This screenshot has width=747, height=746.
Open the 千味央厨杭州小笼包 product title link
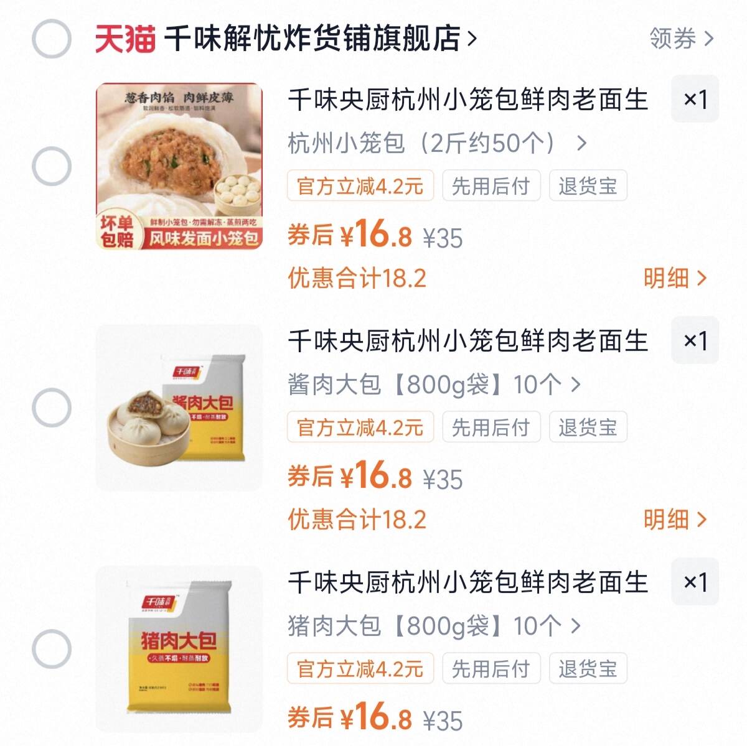pos(468,100)
